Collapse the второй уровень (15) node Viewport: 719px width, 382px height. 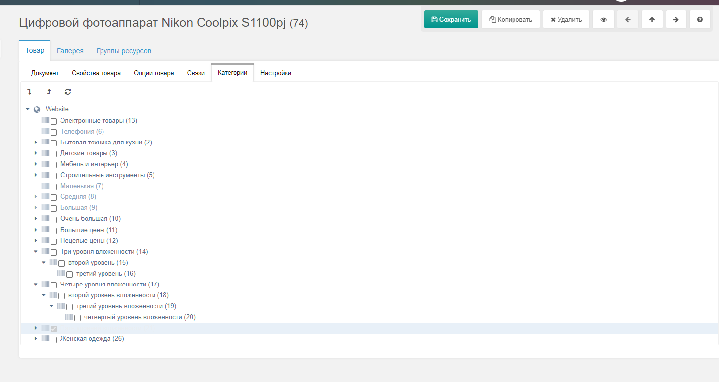(44, 262)
